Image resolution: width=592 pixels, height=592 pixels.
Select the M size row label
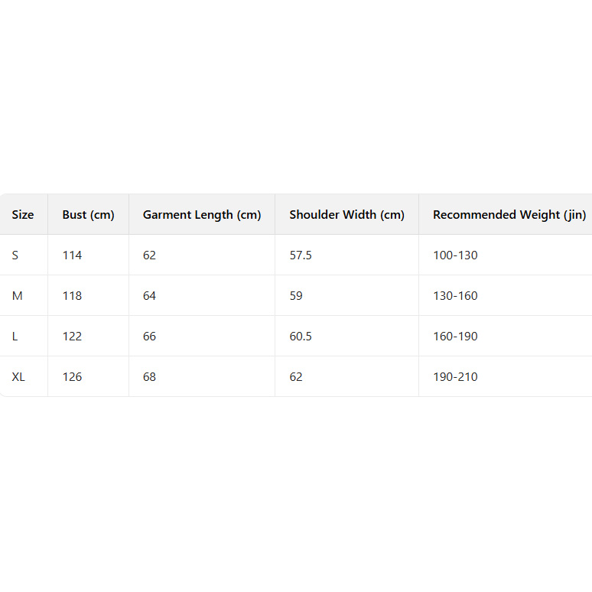(x=17, y=296)
